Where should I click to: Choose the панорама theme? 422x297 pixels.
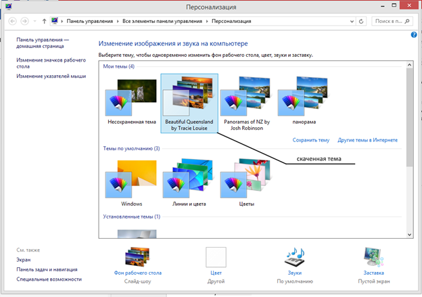304,101
